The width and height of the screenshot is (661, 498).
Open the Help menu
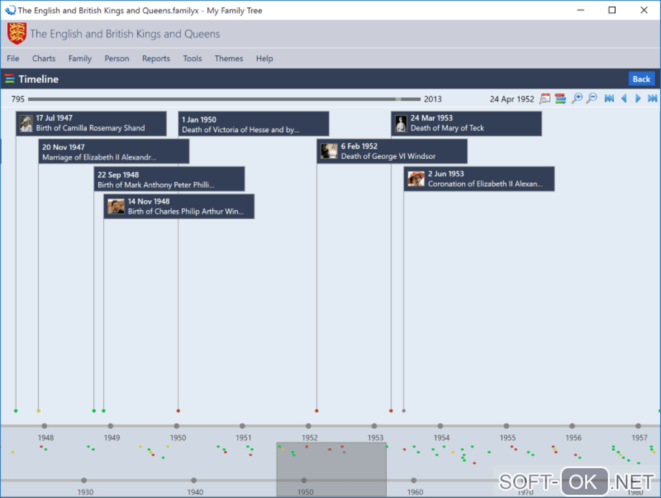tap(265, 58)
